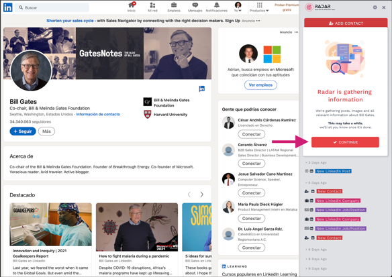Screen dimensions: 392x277
Task: Expand the 8 Days Ago section
Action: (x=316, y=259)
